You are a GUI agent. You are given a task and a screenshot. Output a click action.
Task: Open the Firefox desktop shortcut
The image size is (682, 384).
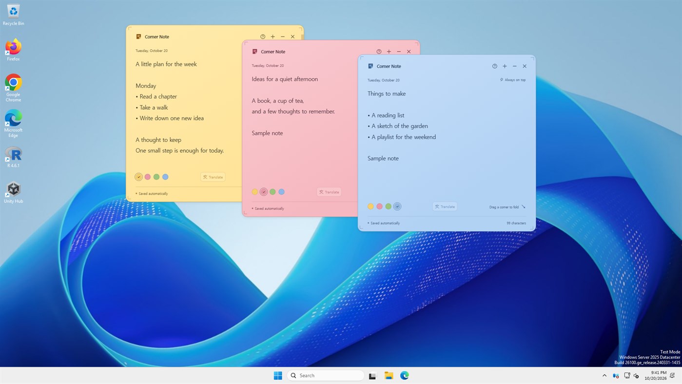[14, 50]
